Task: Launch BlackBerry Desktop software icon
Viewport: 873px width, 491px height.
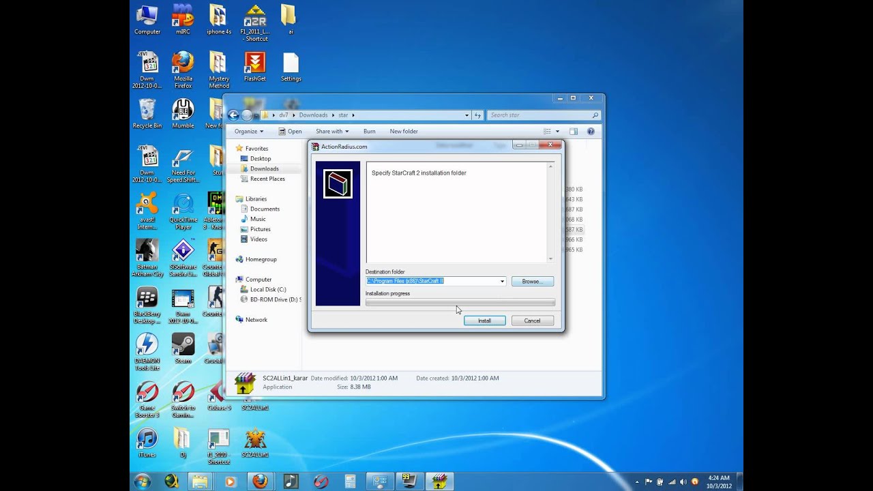Action: (x=147, y=306)
